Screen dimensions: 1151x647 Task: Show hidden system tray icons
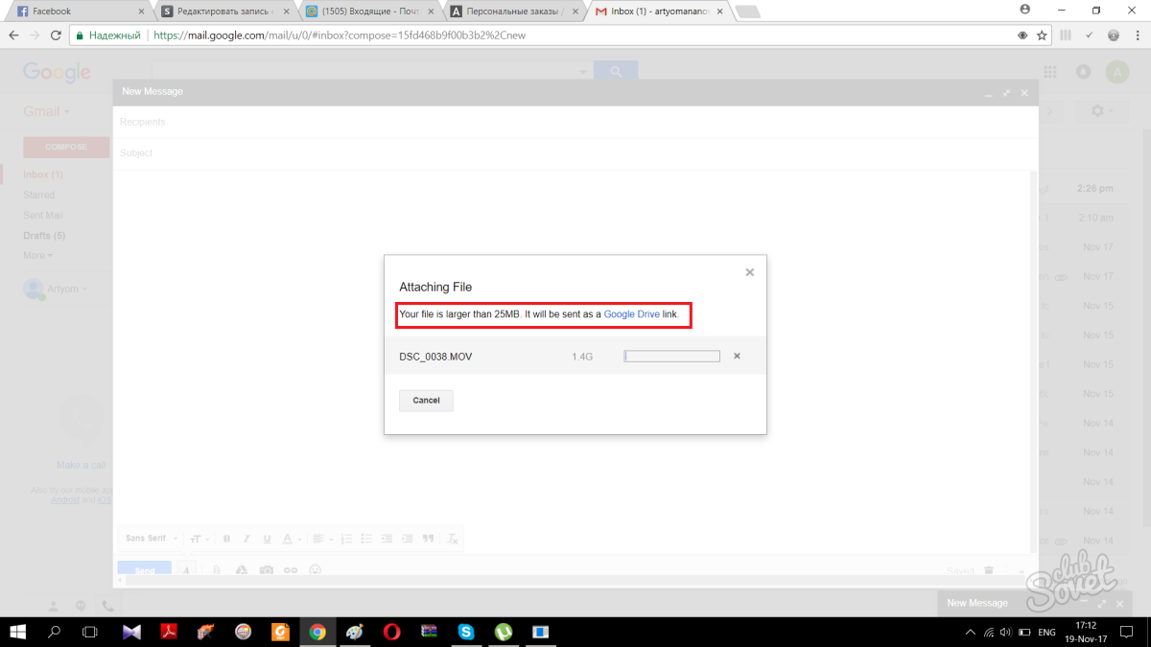[971, 633]
